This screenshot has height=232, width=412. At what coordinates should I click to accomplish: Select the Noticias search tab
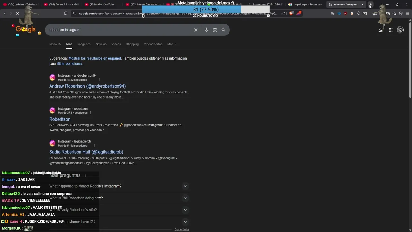pyautogui.click(x=101, y=44)
